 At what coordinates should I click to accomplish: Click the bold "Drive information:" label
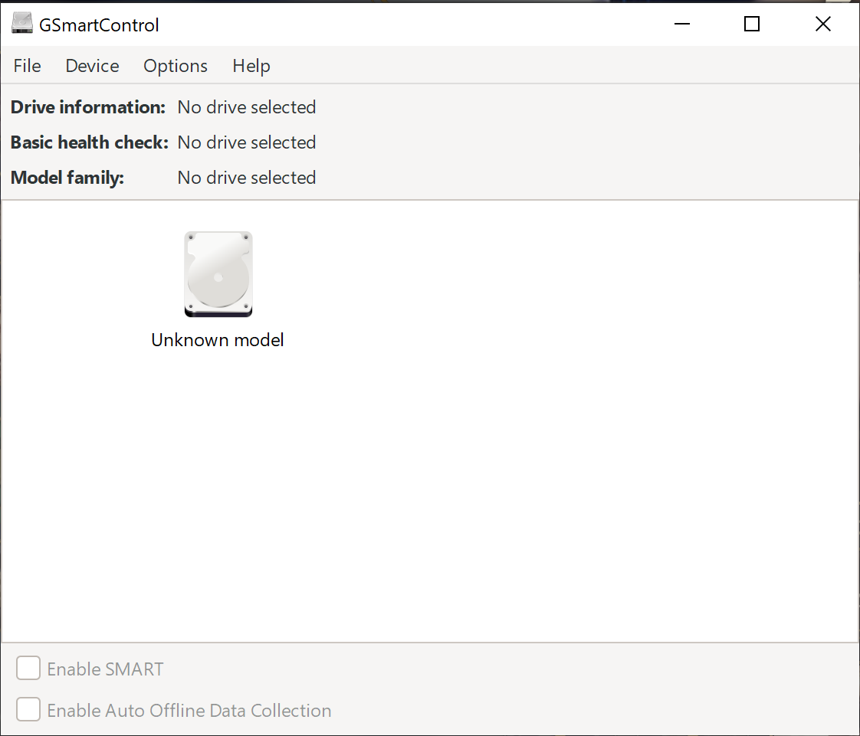point(87,107)
